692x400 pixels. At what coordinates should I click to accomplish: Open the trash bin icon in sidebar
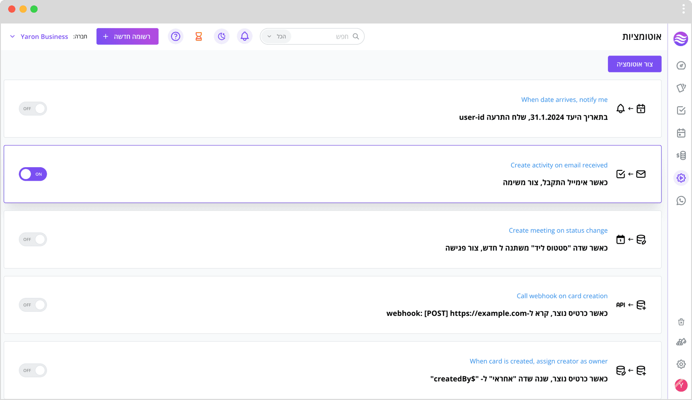[681, 322]
